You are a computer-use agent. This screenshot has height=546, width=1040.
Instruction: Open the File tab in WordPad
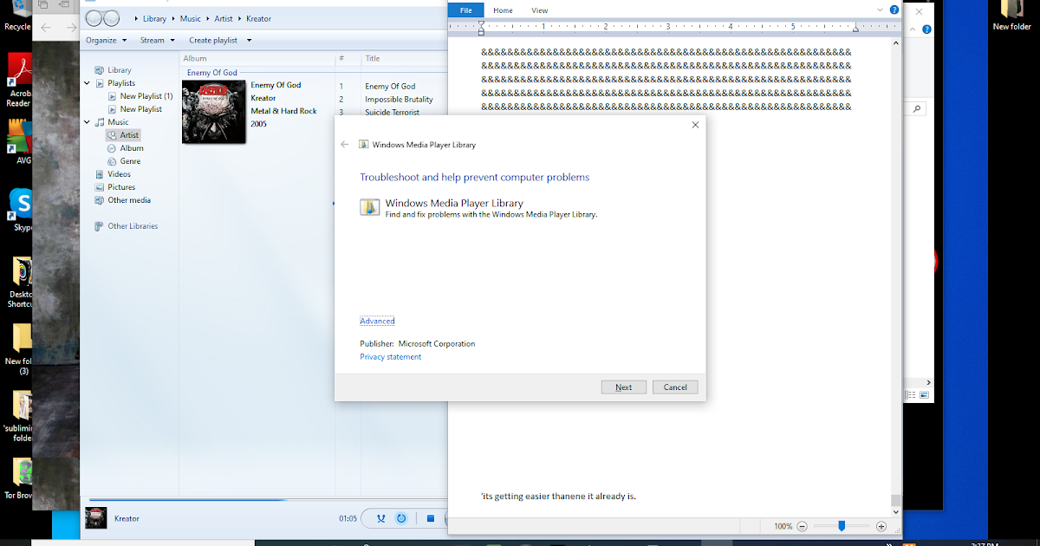tap(466, 10)
